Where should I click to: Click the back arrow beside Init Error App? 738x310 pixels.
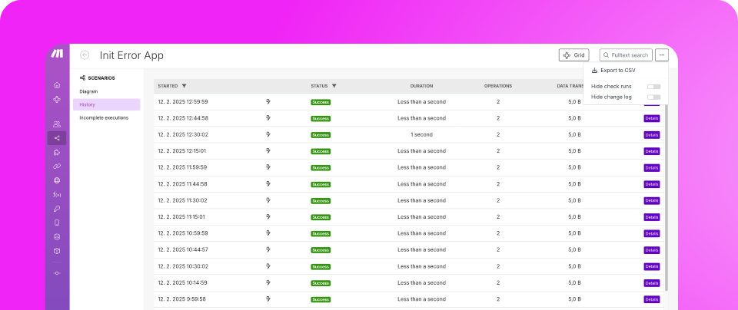pyautogui.click(x=85, y=55)
